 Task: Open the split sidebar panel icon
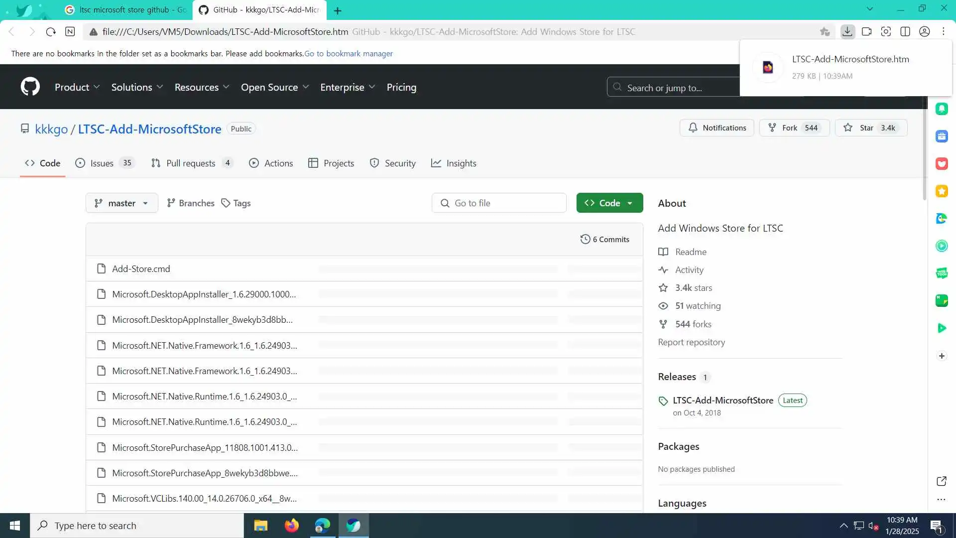pos(905,31)
